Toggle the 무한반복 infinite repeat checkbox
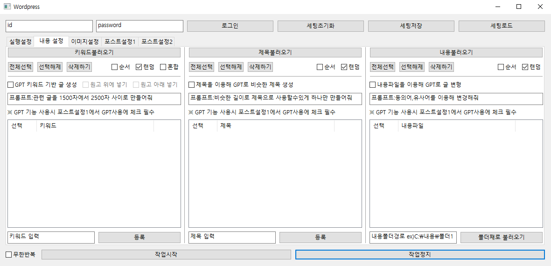The image size is (551, 266). 9,255
